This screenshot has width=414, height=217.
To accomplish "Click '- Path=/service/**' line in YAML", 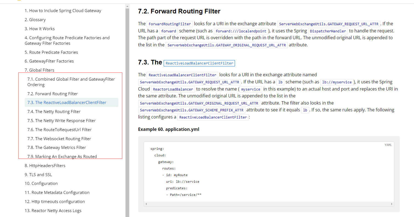I will point(184,195).
